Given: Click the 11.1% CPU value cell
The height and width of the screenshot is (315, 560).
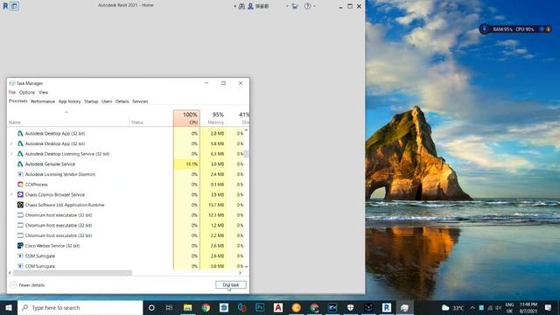Looking at the screenshot, I should click(x=186, y=164).
